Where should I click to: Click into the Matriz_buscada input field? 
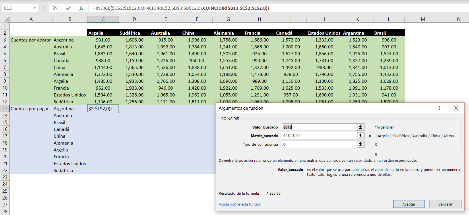coord(319,136)
